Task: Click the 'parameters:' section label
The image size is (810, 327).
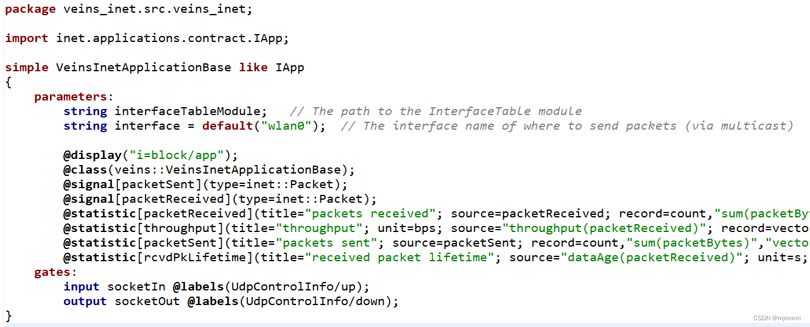Action: (x=74, y=97)
